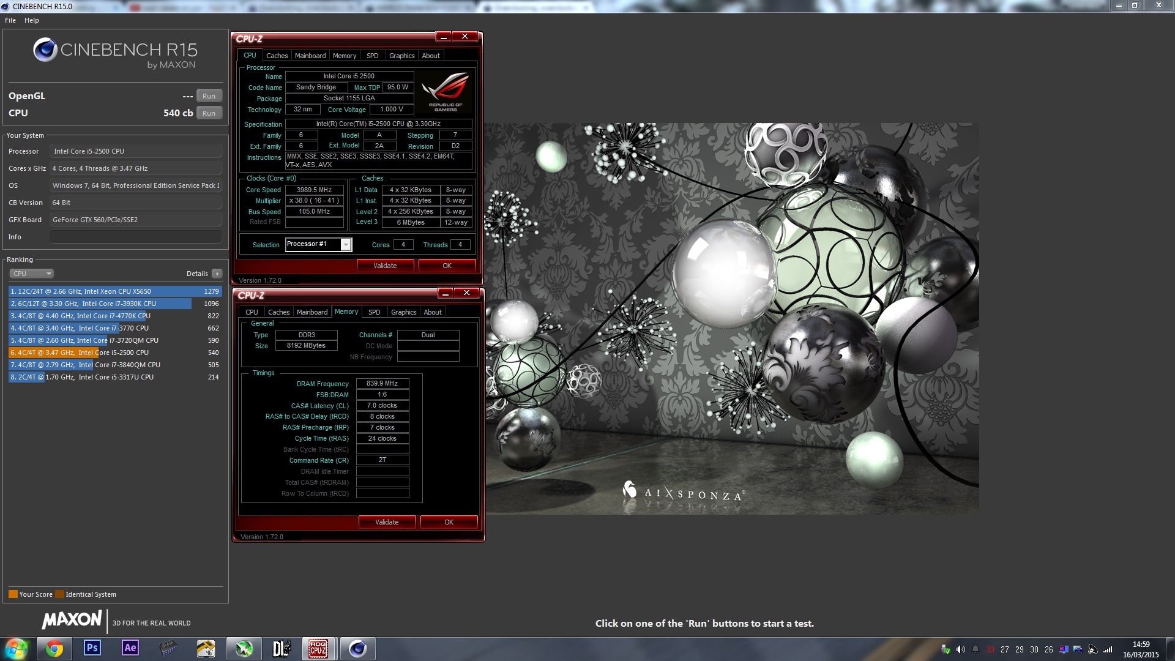The height and width of the screenshot is (661, 1175).
Task: Open the File menu in Cinebench
Action: pyautogui.click(x=10, y=20)
